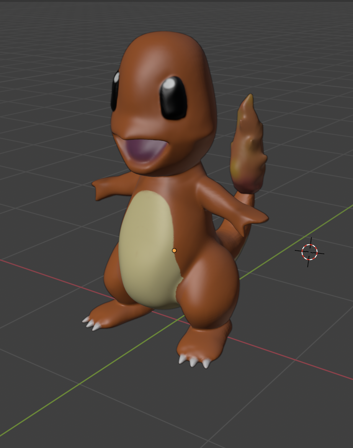Click the orange object origin dot
This screenshot has height=448, width=353.
(x=174, y=250)
